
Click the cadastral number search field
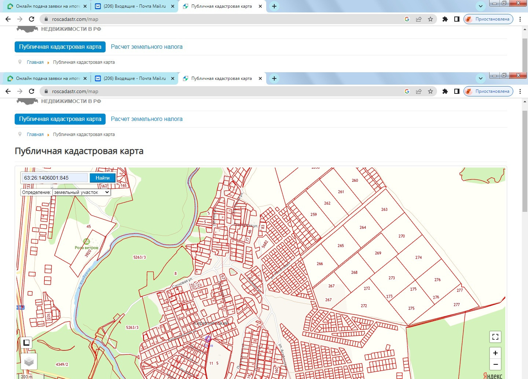pyautogui.click(x=54, y=178)
